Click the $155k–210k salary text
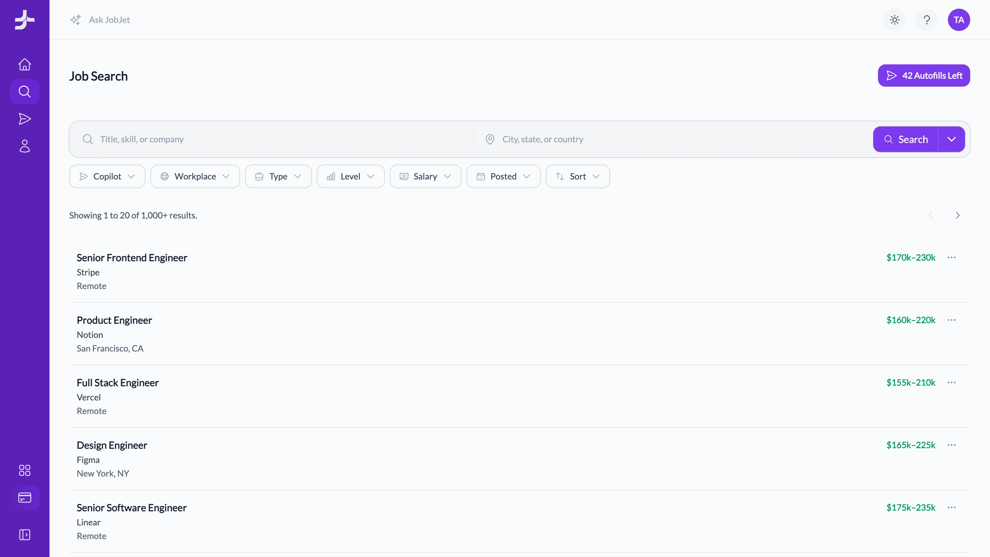Screen dimensions: 990x557 [911, 382]
